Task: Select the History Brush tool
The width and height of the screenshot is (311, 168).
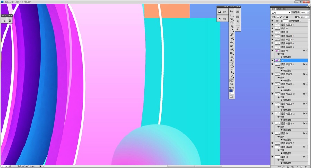Action: click(x=232, y=46)
